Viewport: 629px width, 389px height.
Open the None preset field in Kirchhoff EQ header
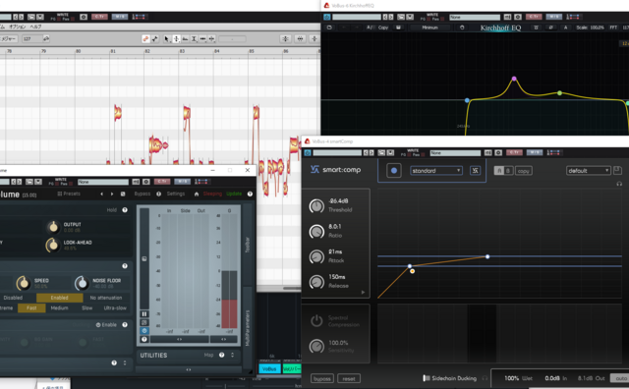tap(475, 18)
